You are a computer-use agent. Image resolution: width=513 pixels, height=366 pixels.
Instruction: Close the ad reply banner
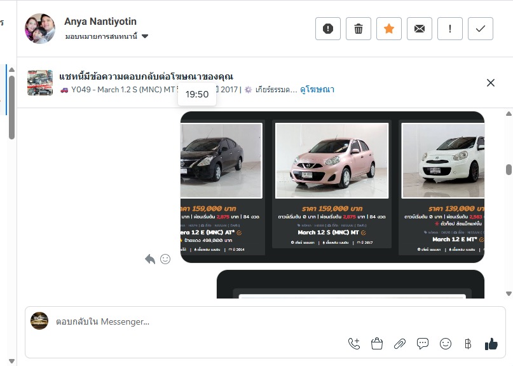(490, 83)
